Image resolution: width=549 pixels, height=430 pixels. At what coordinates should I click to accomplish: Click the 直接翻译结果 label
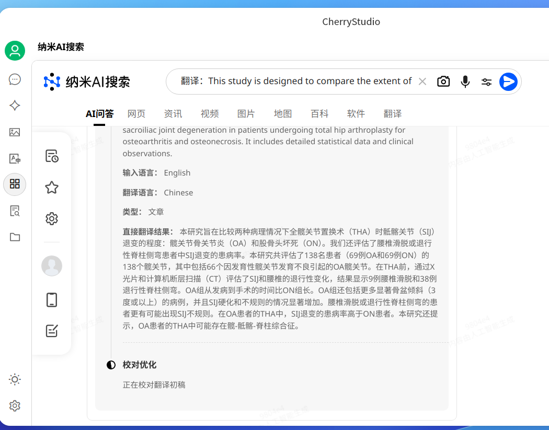(x=148, y=231)
